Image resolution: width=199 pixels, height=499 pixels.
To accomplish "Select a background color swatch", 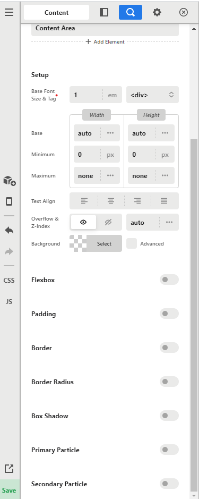I will click(x=78, y=243).
